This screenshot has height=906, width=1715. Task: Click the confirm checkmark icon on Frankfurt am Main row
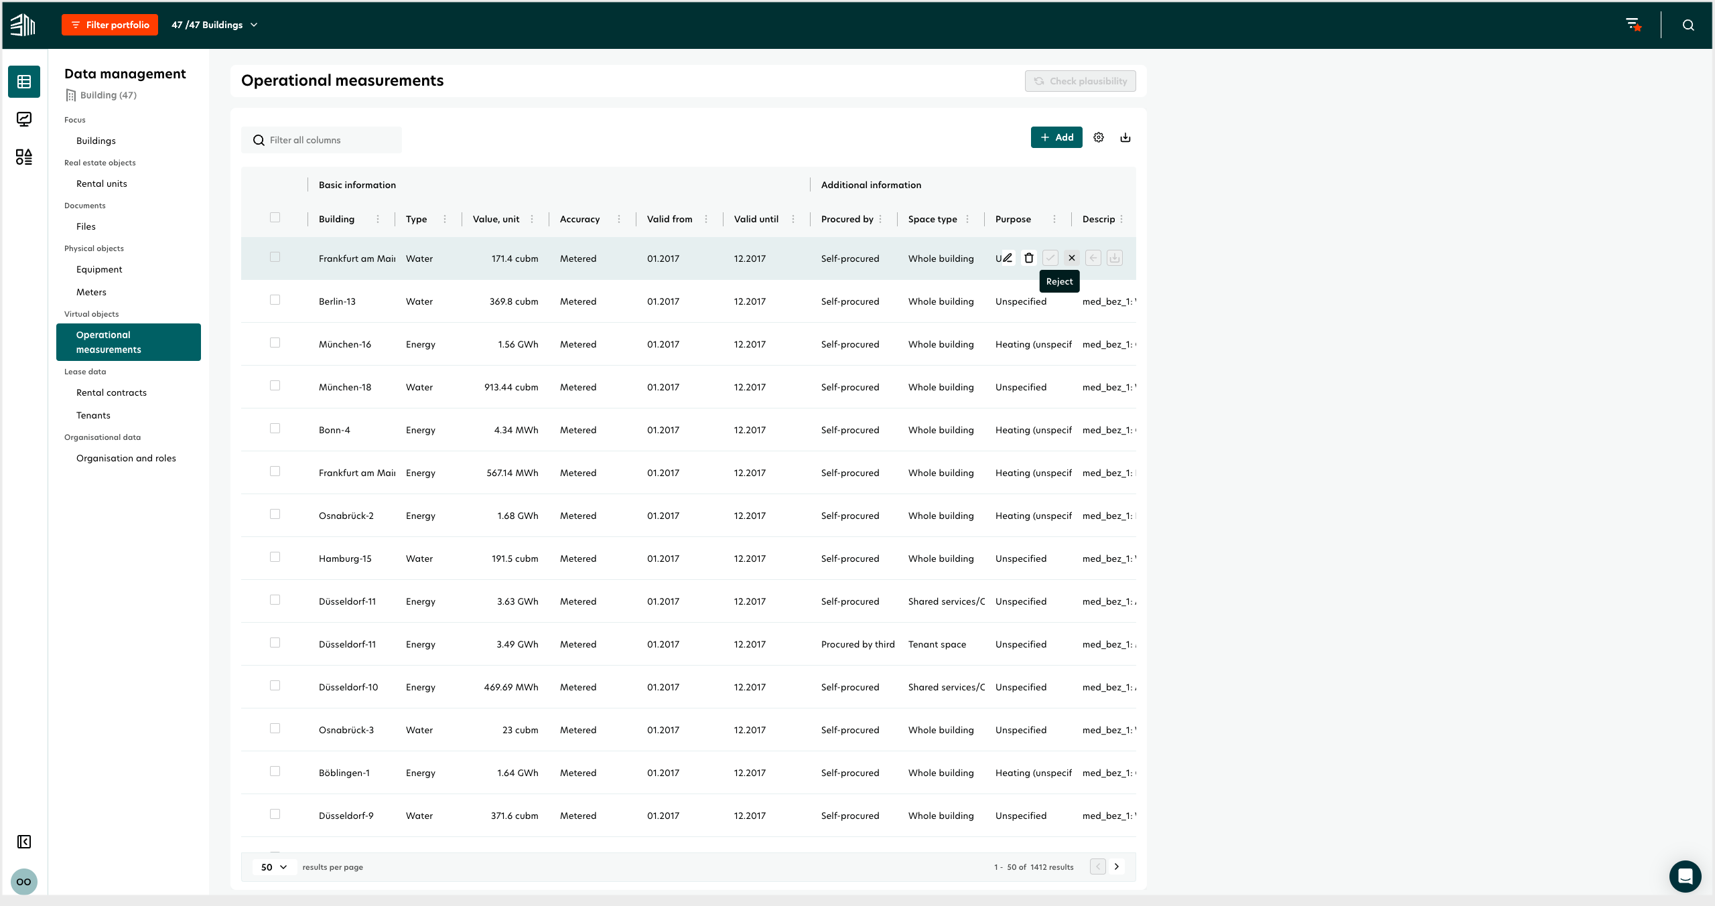1049,257
